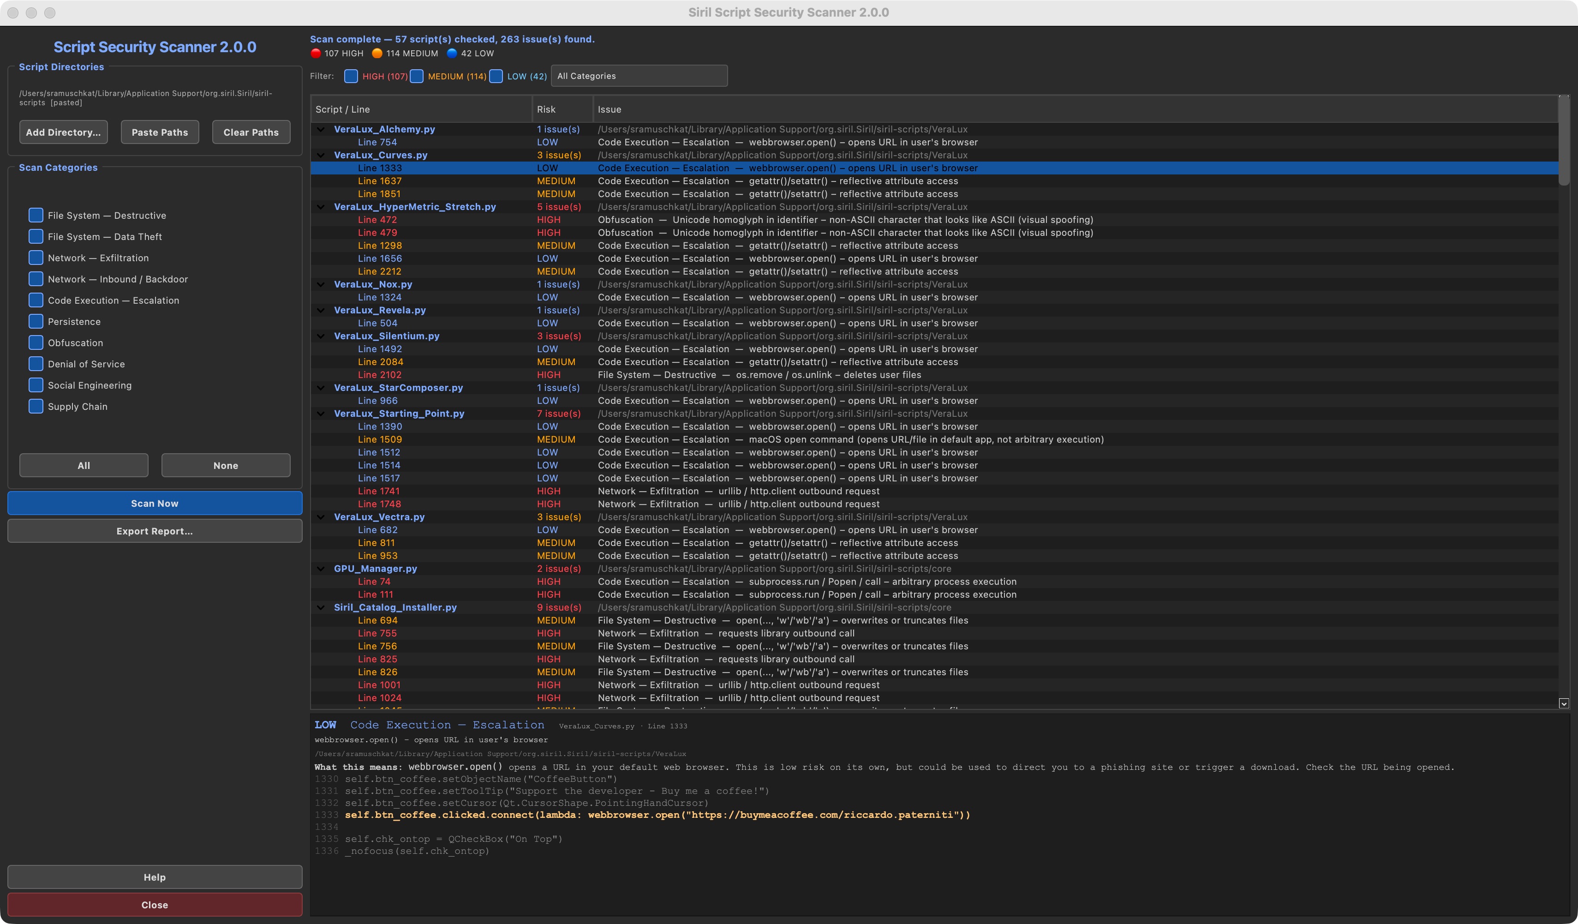
Task: Open the All Categories dropdown
Action: coord(639,75)
